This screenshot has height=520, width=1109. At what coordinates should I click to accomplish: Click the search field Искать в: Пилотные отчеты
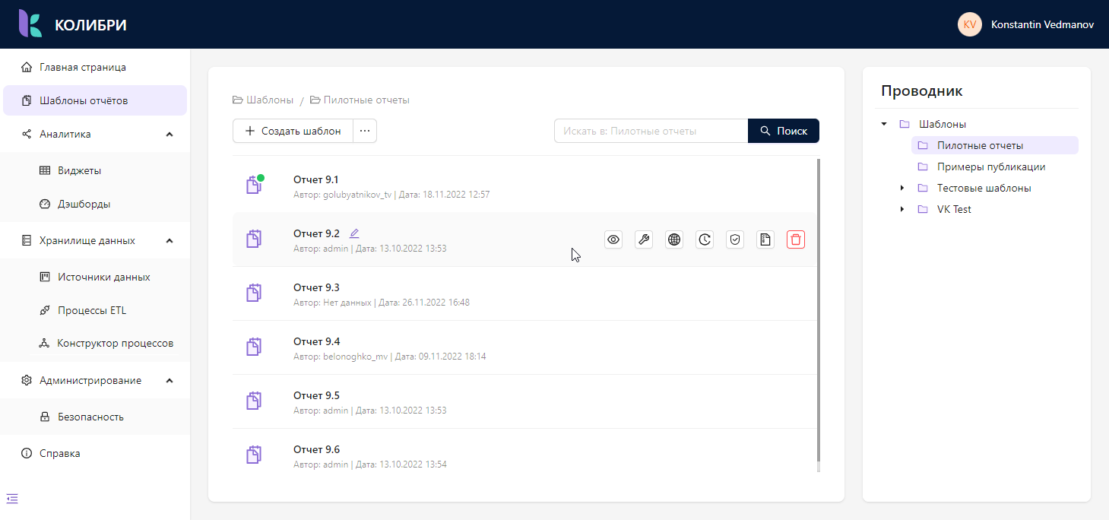tap(651, 131)
